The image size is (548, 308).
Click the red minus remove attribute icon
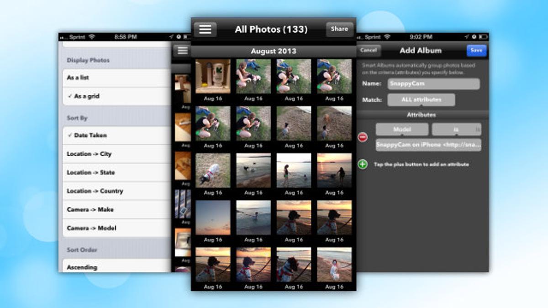pos(363,137)
